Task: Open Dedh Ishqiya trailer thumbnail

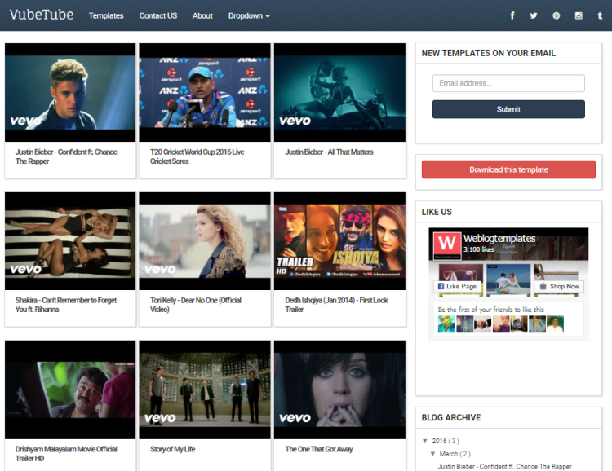Action: [x=339, y=241]
